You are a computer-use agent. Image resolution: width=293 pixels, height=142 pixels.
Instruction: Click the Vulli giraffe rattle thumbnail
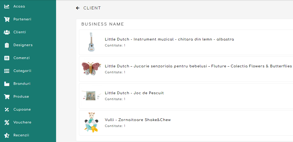(x=91, y=122)
